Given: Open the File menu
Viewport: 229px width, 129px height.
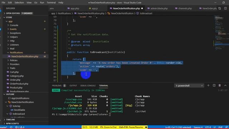Looking at the screenshot, I should pos(3,3).
